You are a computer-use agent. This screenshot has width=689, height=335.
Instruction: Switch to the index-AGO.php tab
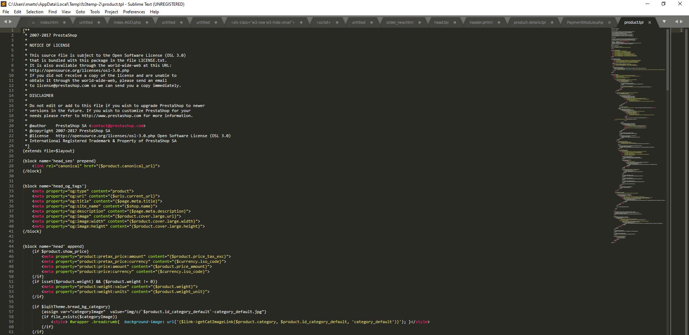[x=127, y=22]
